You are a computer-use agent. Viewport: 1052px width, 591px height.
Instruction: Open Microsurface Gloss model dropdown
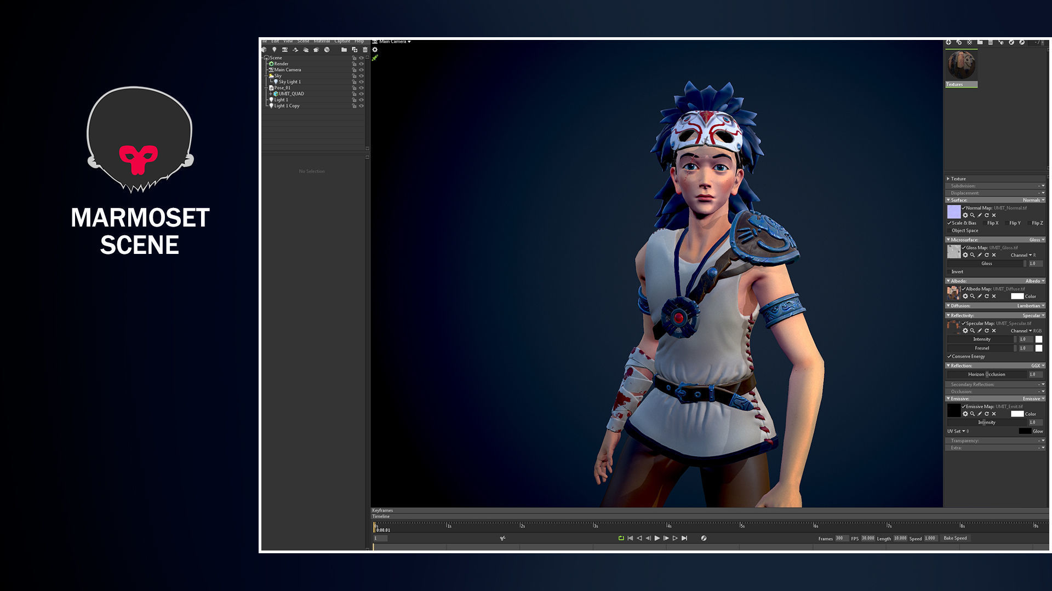coord(1037,240)
